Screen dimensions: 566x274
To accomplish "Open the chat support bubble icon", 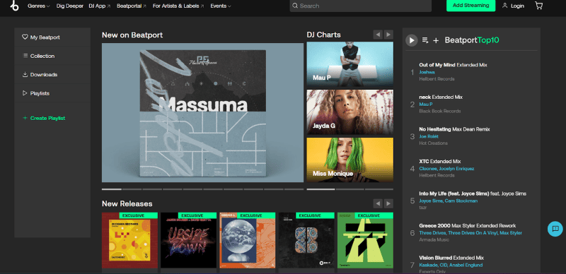I will 555,229.
